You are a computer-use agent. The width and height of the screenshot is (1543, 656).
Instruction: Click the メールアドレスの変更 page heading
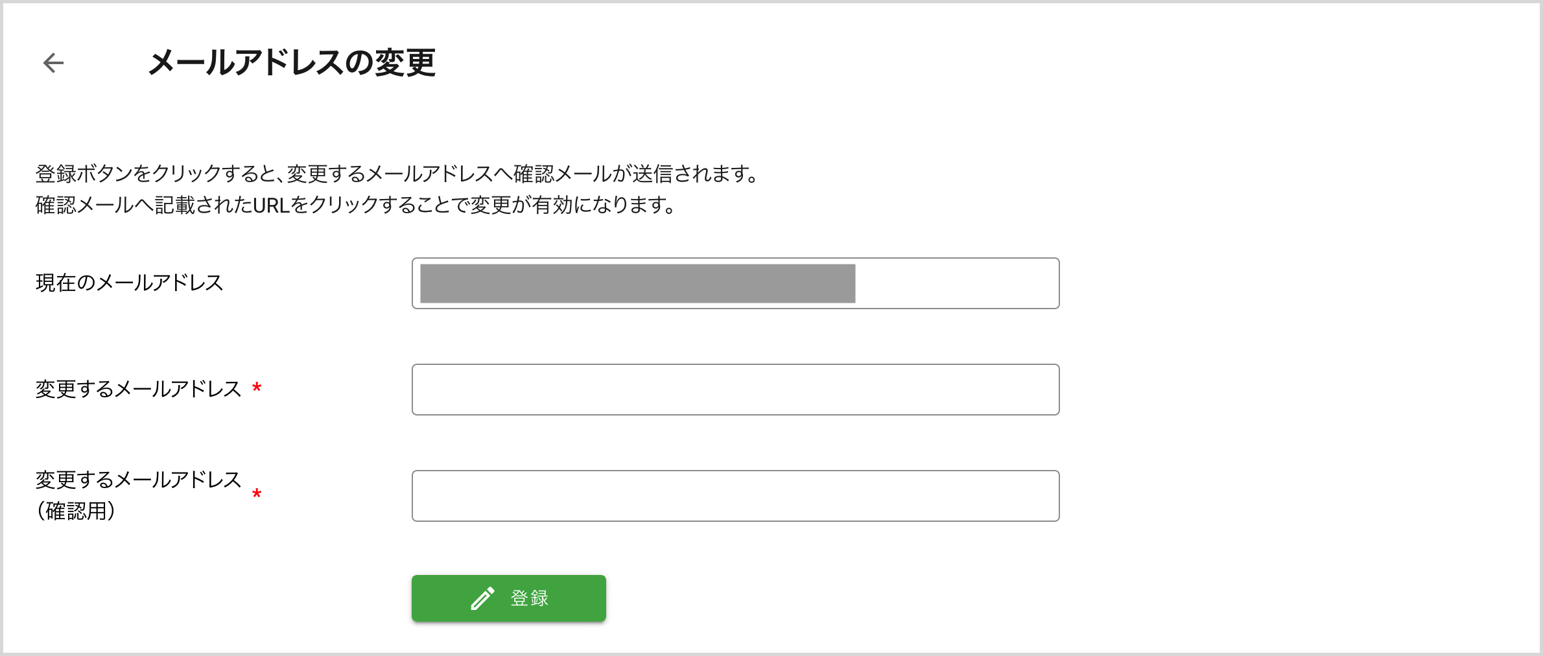pyautogui.click(x=292, y=63)
